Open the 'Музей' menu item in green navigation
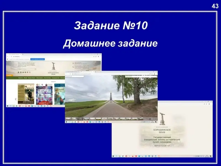 point(25,78)
